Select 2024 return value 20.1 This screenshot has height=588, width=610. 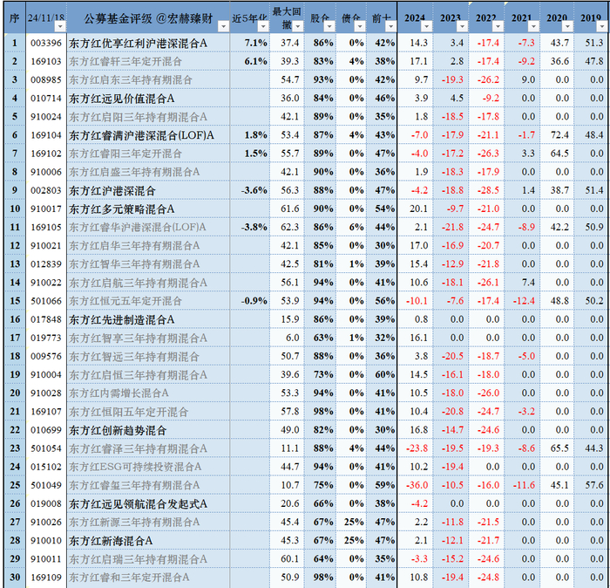(x=418, y=209)
